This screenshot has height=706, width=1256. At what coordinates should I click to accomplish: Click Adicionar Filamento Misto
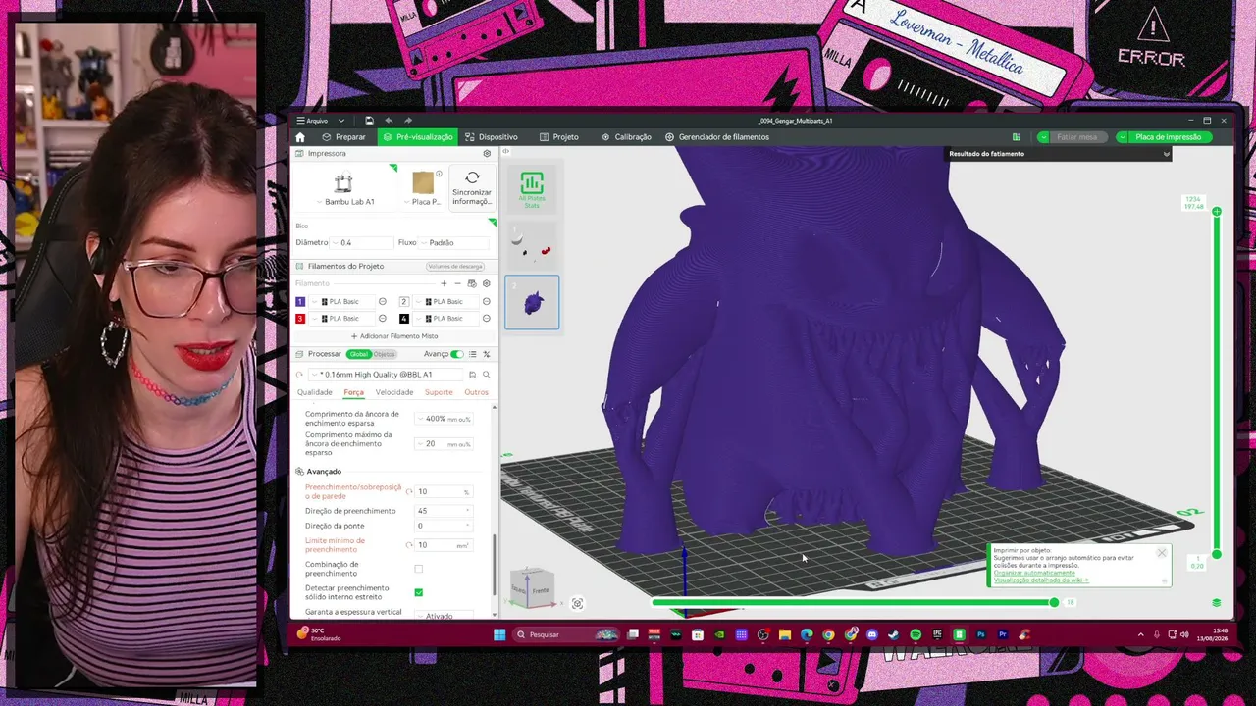(x=395, y=336)
